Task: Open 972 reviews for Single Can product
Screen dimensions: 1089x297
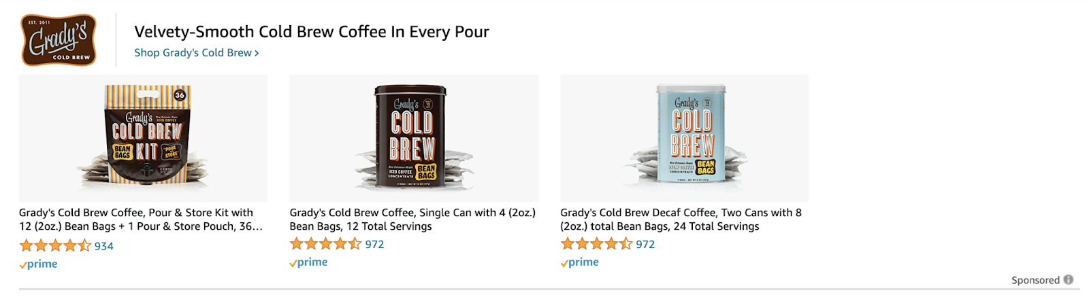Action: pos(374,244)
